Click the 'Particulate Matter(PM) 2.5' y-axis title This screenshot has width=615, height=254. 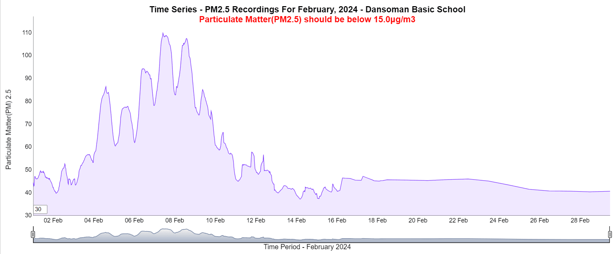click(8, 129)
